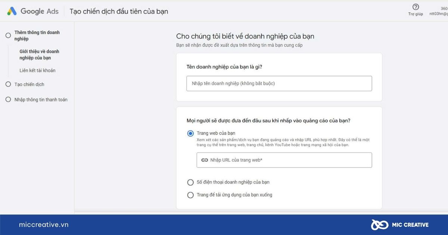Open help via the question mark icon
This screenshot has width=448, height=235.
pos(416,7)
